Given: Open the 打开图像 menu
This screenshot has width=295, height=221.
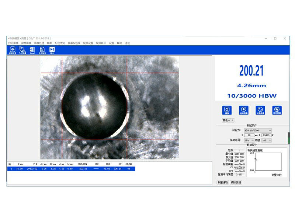Looking at the screenshot, I should coord(14,43).
